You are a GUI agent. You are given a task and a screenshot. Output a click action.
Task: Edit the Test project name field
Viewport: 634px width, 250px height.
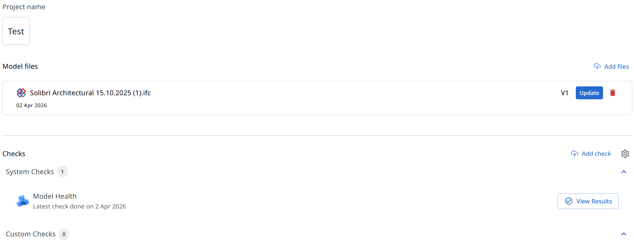pyautogui.click(x=16, y=31)
